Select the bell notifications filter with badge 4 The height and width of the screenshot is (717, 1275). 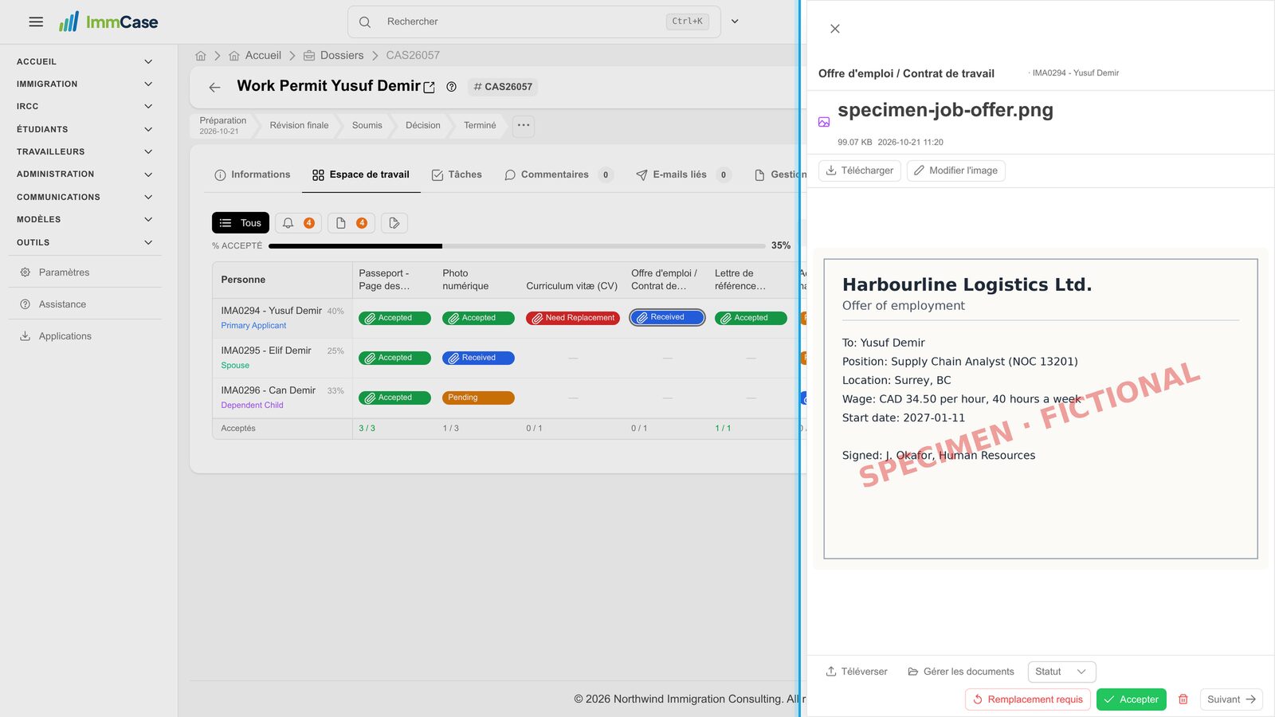[299, 223]
